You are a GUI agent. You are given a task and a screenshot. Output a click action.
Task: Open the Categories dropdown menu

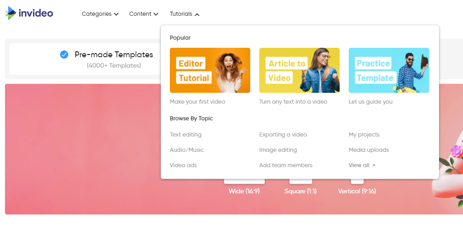100,14
